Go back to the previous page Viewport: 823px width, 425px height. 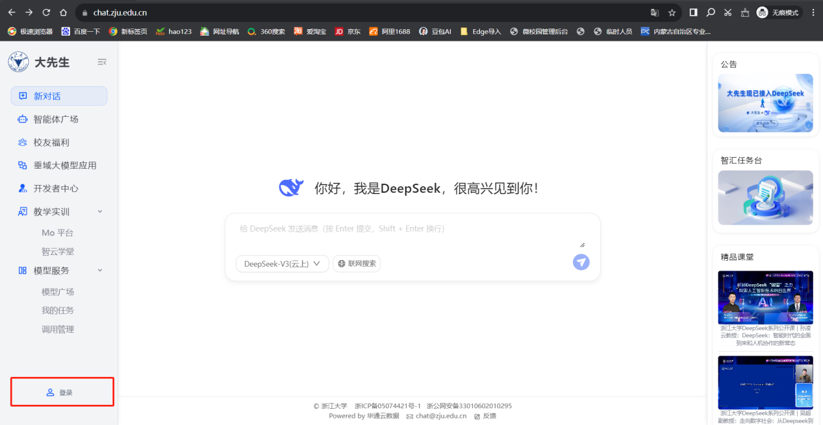tap(12, 12)
